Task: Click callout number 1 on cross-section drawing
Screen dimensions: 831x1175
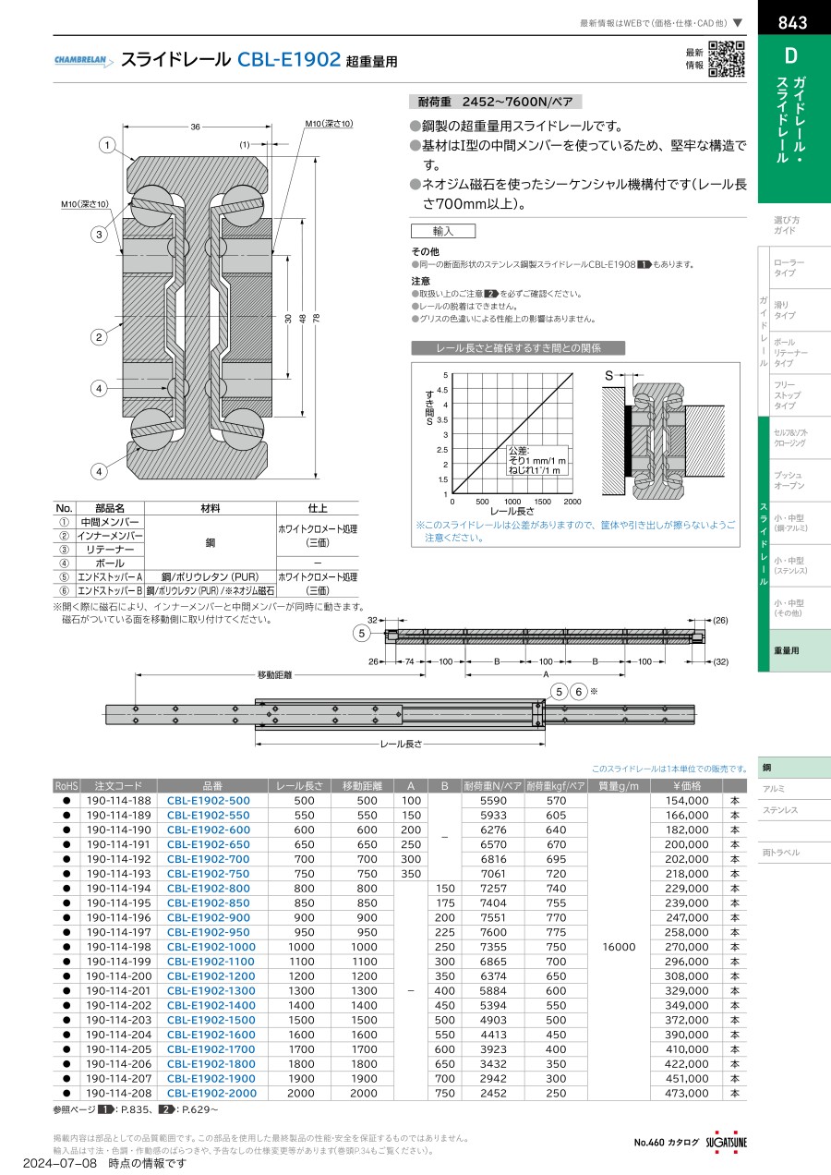Action: tap(108, 145)
